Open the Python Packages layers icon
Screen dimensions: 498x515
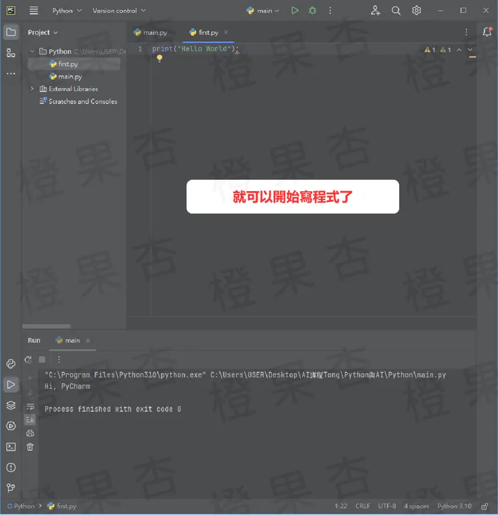pos(11,405)
